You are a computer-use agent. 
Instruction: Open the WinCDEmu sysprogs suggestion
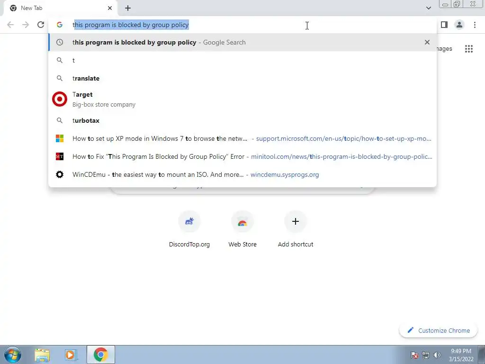coord(242,174)
